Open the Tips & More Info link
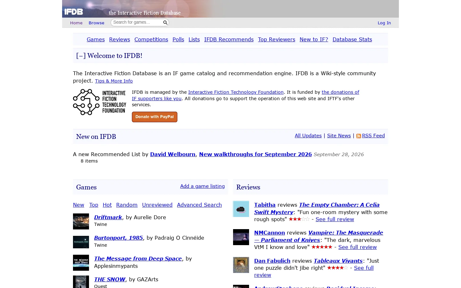Screen dimensions: 461x288 (114, 81)
